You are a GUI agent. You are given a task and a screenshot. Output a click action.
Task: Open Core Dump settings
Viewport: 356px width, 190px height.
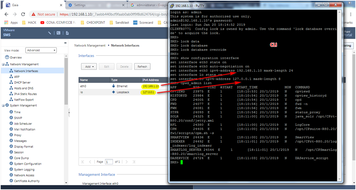point(21,158)
